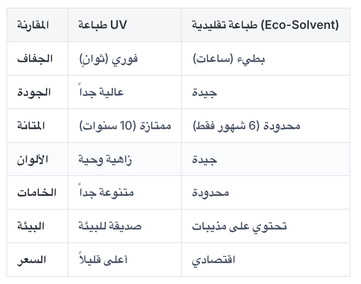Select the عالية جداً cell

point(101,92)
